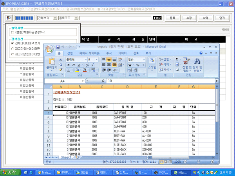Click the iPOP search text input field
Viewport: 235px width, 176px height.
(x=116, y=18)
